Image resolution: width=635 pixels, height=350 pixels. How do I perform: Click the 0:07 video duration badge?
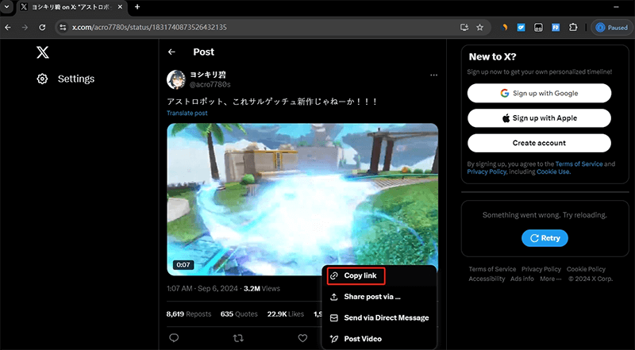pos(183,265)
